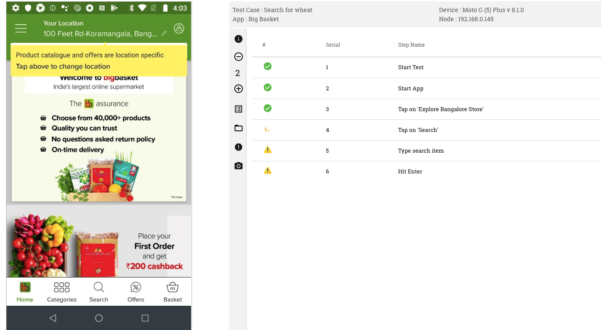The width and height of the screenshot is (601, 330).
Task: Select the "Tap on 'Search'" step
Action: [418, 130]
